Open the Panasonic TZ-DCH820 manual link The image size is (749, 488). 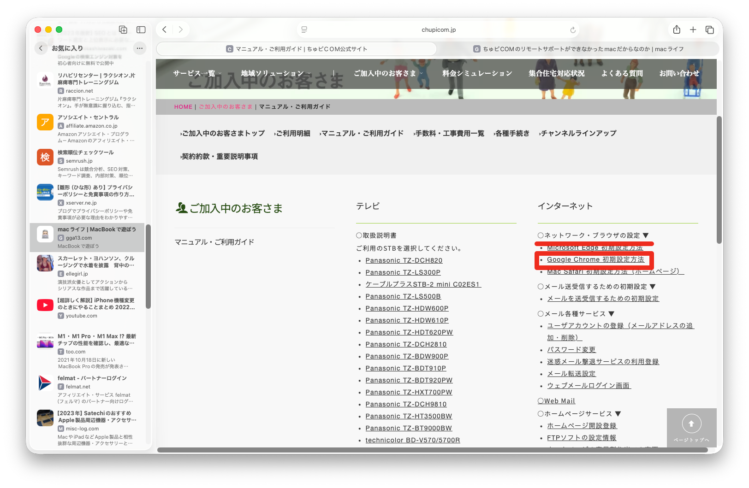click(404, 260)
